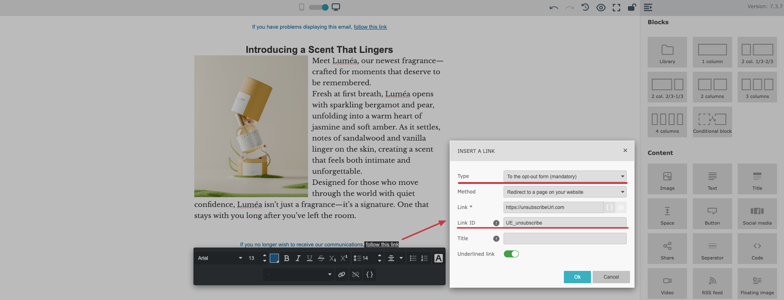Cancel the Insert a Link dialog
784x300 pixels.
point(611,277)
